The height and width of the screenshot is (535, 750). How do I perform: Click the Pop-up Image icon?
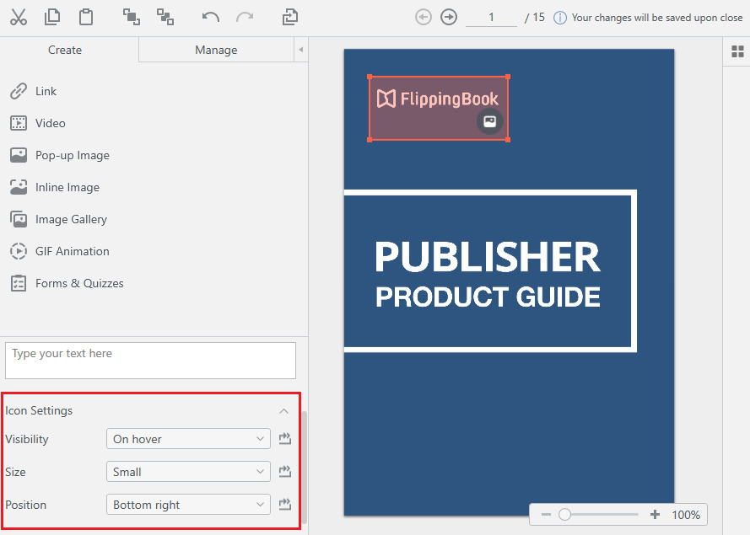tap(19, 155)
